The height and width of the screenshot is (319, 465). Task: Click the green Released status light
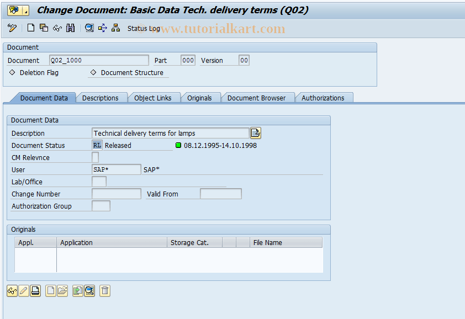click(178, 145)
